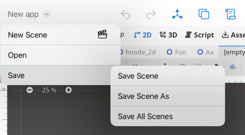Click the overlapping squares icon
This screenshot has height=135, width=245.
204,14
